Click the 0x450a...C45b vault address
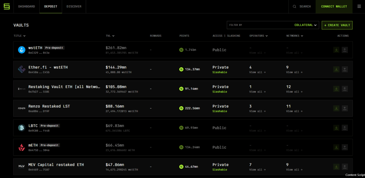365x178 pixels. point(39,72)
